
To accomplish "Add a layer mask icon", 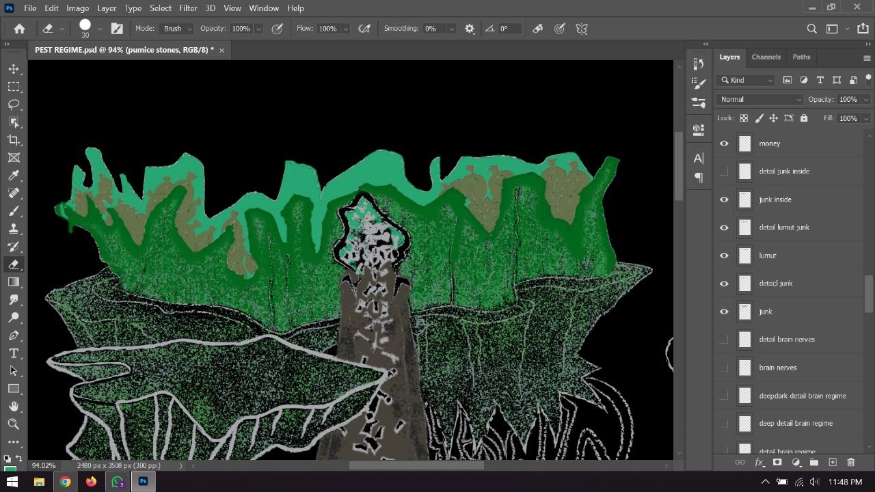I will click(x=777, y=463).
